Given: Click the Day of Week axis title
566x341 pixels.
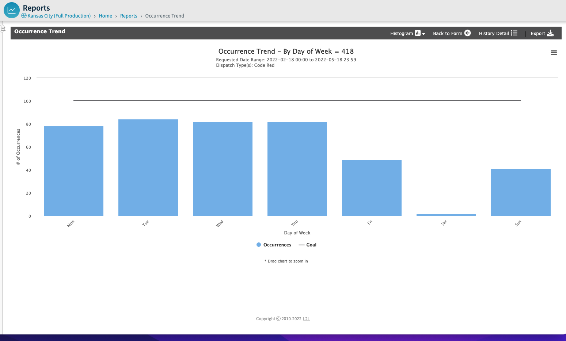Looking at the screenshot, I should (297, 233).
